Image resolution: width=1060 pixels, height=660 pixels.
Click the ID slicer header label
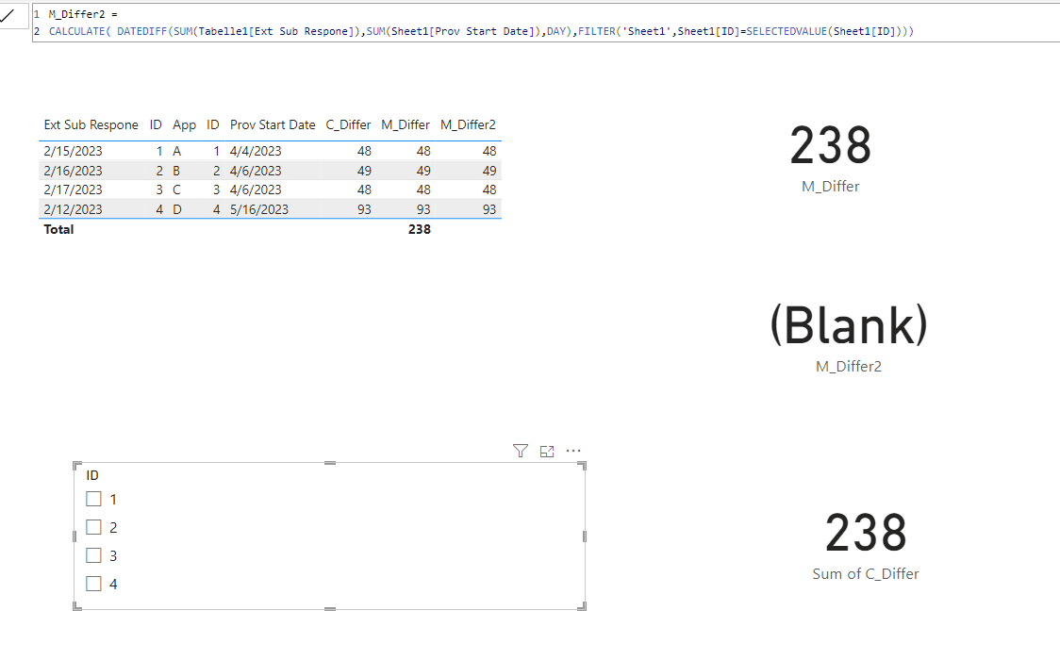click(91, 475)
